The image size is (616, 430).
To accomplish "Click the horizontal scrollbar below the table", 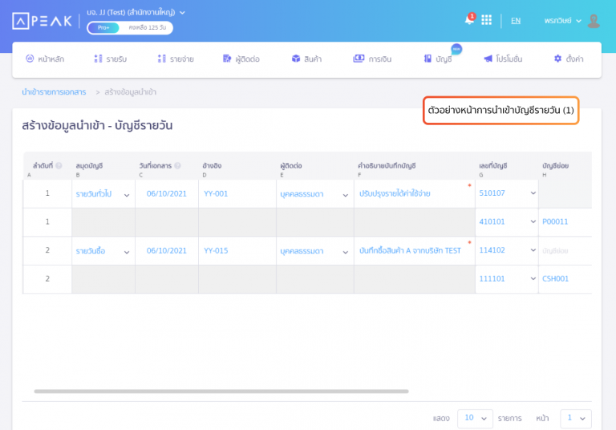I will [221, 391].
